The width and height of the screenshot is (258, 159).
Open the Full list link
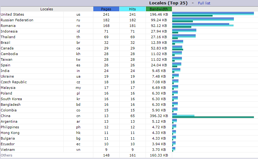pos(204,3)
